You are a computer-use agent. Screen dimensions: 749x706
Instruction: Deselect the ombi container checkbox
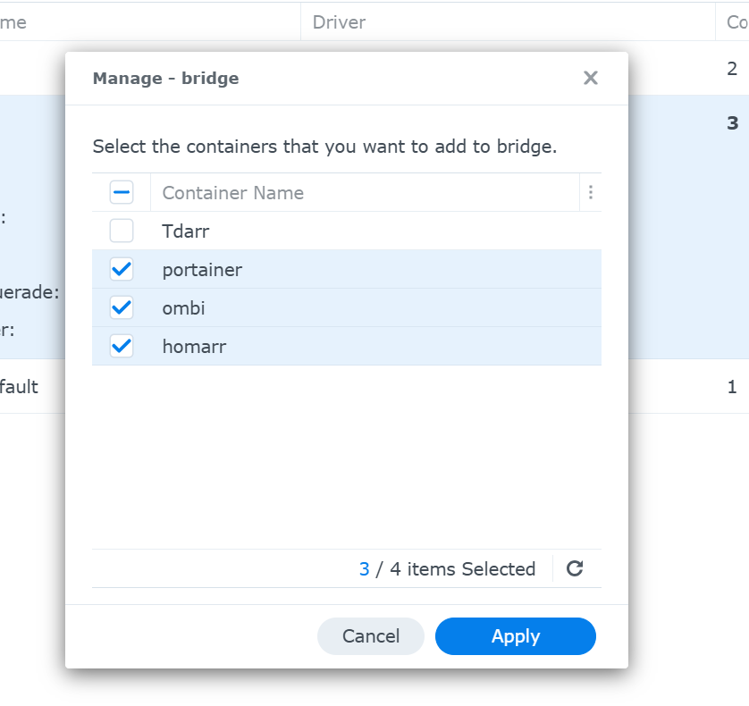[x=122, y=307]
